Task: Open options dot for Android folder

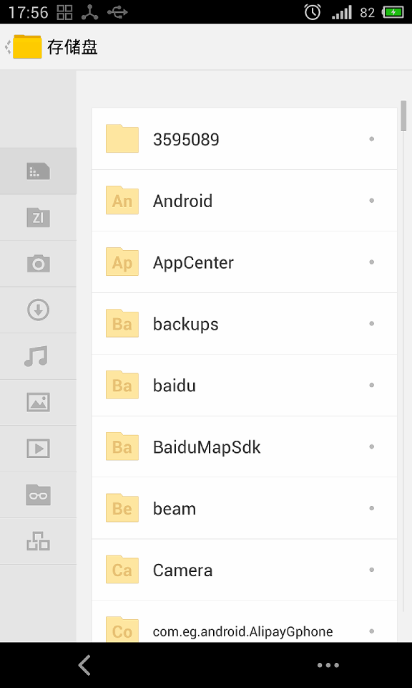Action: click(x=372, y=201)
